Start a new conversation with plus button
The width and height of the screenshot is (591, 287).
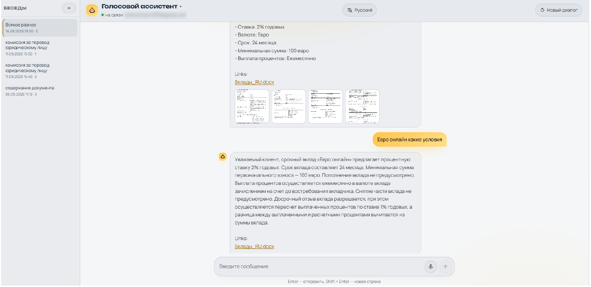69,8
